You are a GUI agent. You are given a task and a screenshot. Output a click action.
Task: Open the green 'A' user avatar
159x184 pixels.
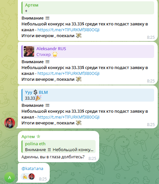pos(10,177)
